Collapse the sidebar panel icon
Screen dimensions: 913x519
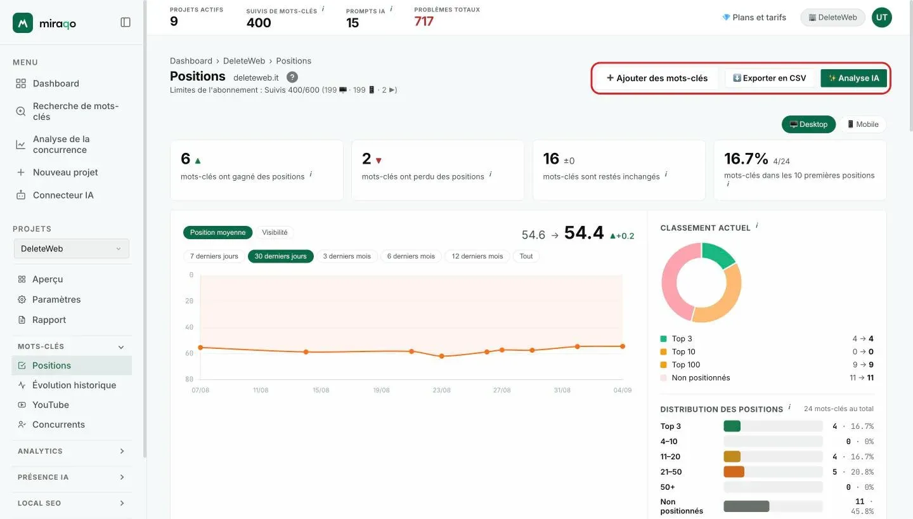pyautogui.click(x=126, y=22)
